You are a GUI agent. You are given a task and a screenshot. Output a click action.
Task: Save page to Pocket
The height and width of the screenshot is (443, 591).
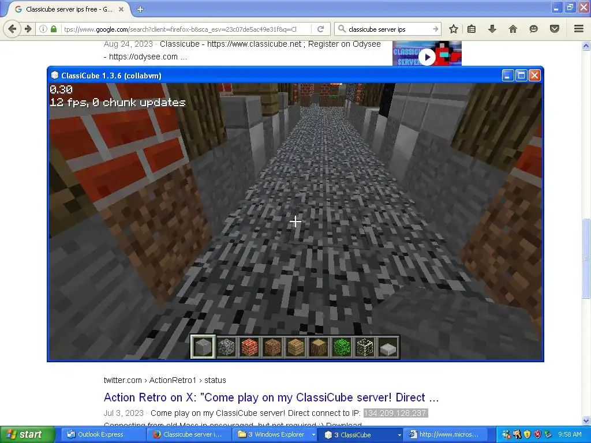tap(555, 29)
